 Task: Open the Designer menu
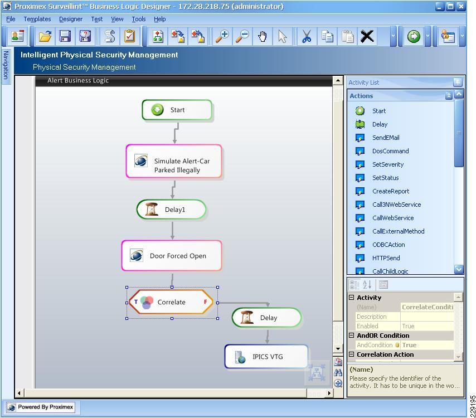[x=71, y=19]
